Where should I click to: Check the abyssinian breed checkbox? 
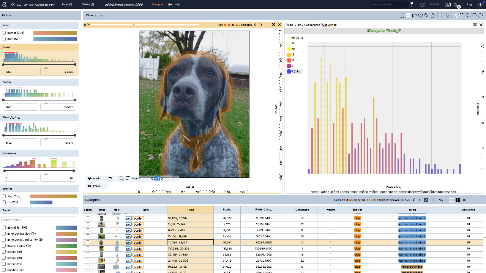(4, 227)
